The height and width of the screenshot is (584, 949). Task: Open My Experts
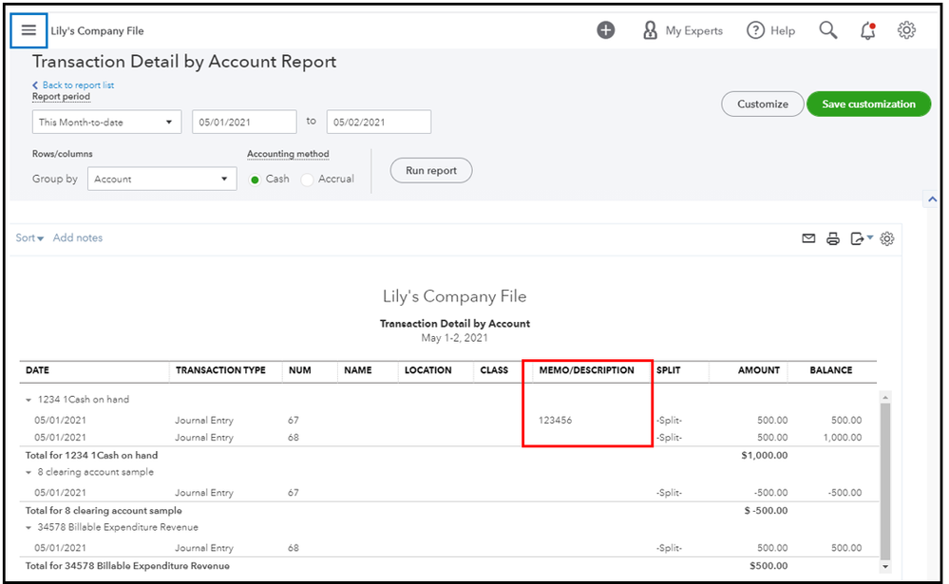[x=683, y=30]
